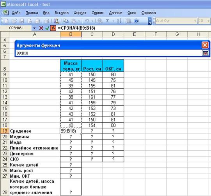This screenshot has width=211, height=196.
Task: Click the Permission document toolbar icon
Action: 30,21
